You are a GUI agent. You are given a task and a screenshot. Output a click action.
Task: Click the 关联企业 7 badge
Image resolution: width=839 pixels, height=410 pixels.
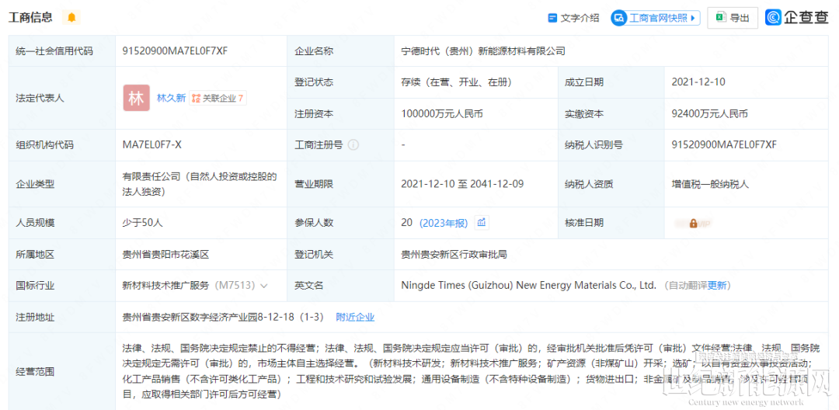point(218,99)
